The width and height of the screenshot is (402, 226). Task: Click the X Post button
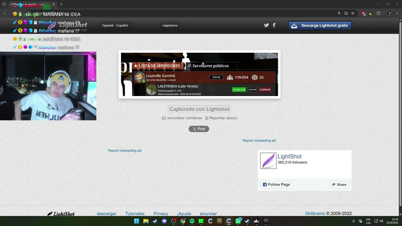(x=199, y=129)
